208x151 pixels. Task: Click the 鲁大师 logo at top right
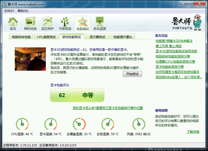point(187,23)
